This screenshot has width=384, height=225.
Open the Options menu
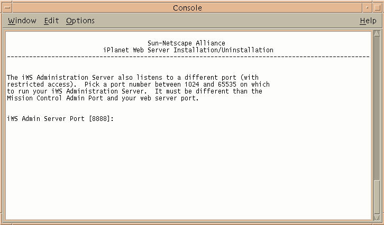point(80,21)
